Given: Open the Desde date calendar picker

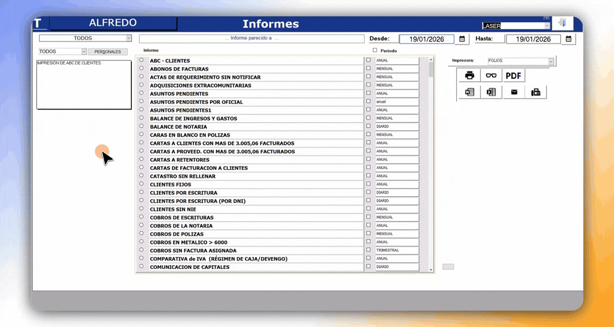Looking at the screenshot, I should tap(462, 39).
